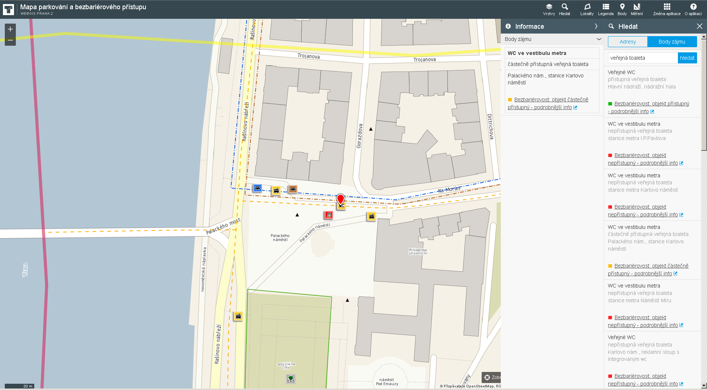This screenshot has width=707, height=390.
Task: Zoom out the map with minus button
Action: (10, 40)
